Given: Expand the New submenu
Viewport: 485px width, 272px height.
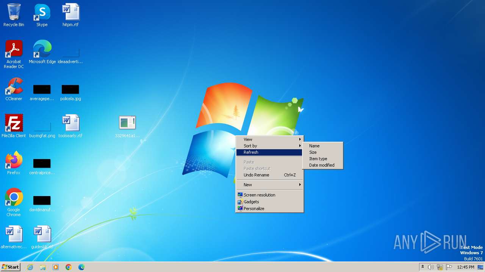Looking at the screenshot, I should point(269,185).
